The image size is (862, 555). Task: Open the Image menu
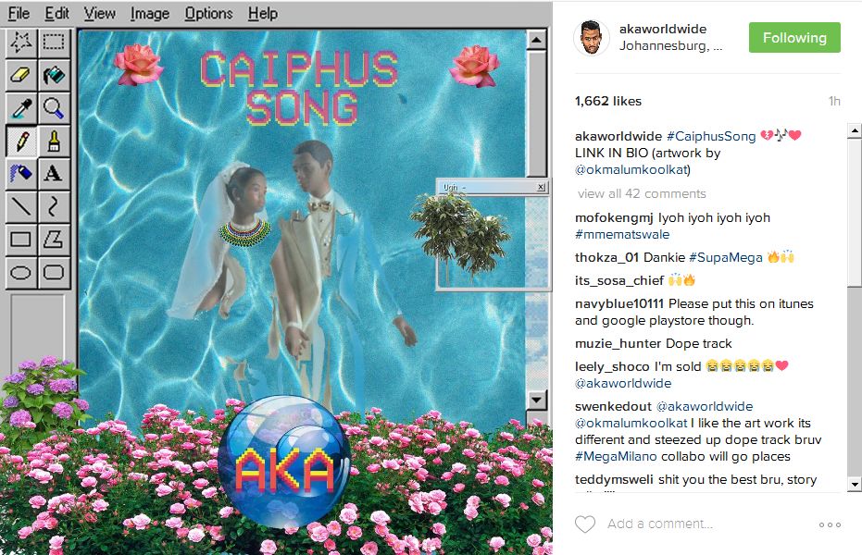click(150, 13)
